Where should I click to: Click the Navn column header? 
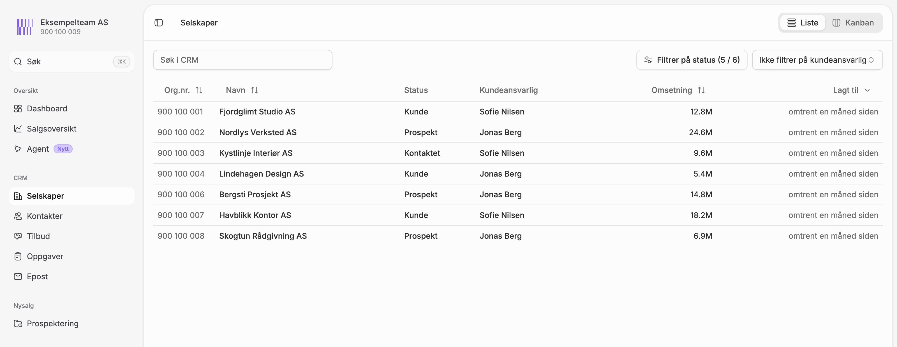242,90
